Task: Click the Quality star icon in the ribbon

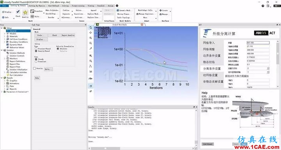Action: click(x=25, y=12)
